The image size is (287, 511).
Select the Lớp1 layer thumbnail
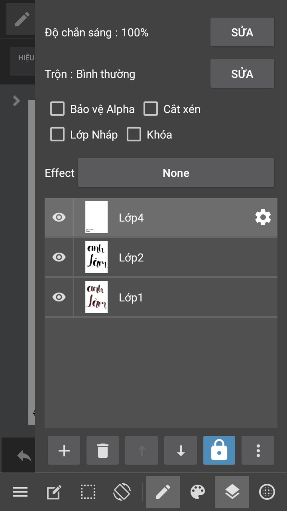(96, 297)
